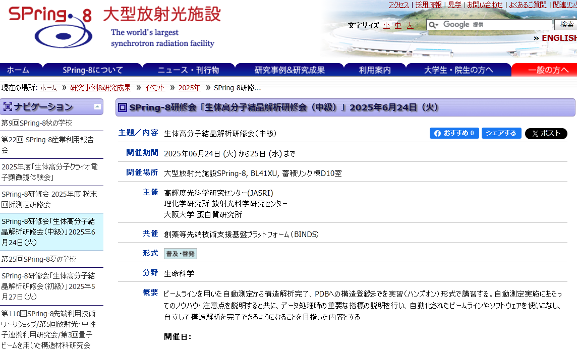Click the Google search magnifier icon
This screenshot has width=577, height=351.
[433, 25]
